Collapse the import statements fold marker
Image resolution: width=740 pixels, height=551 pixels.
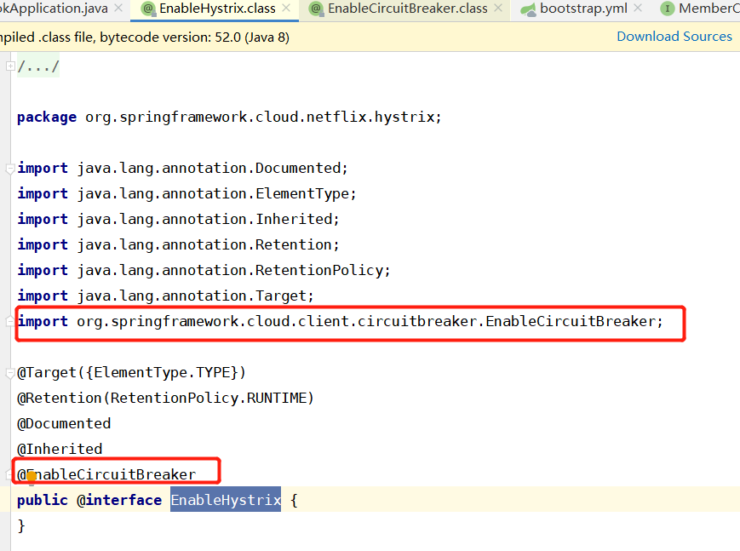tap(10, 168)
